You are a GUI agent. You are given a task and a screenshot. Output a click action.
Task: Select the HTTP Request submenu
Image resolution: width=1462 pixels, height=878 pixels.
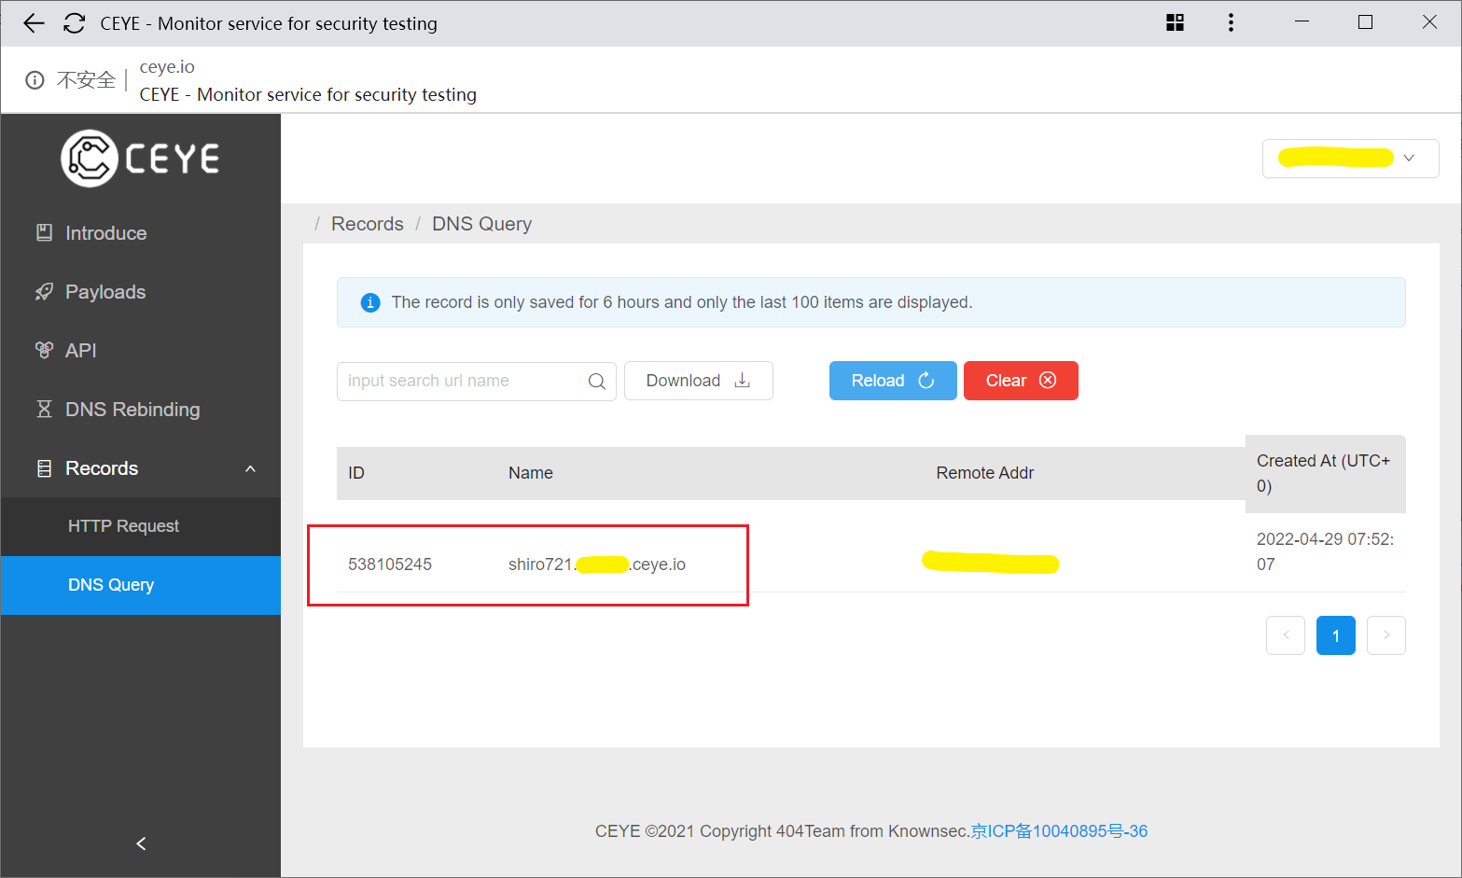tap(141, 526)
